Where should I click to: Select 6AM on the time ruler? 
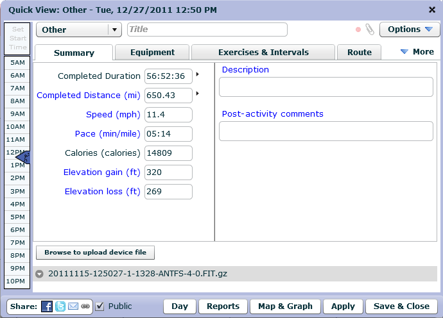pos(17,76)
